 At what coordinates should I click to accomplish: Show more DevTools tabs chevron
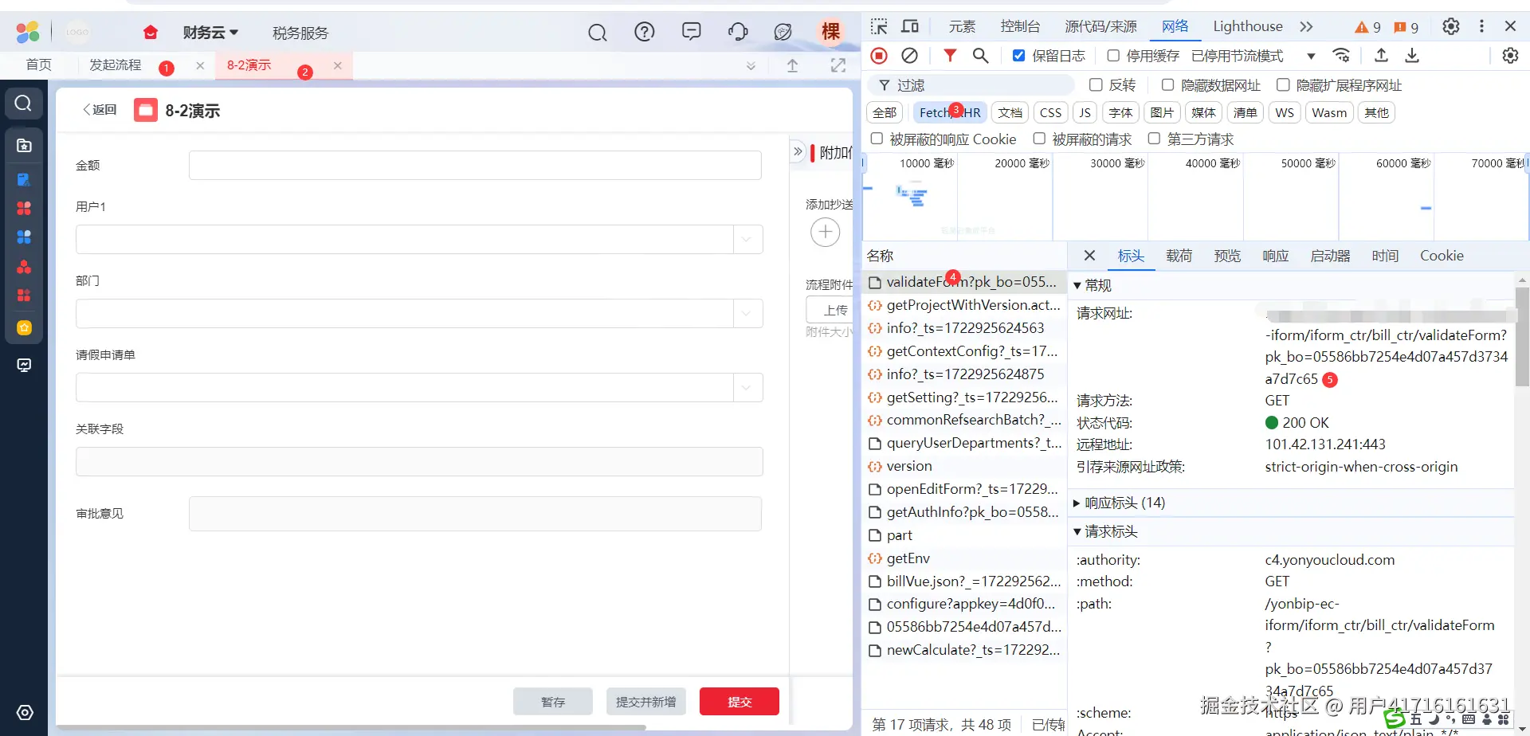pos(1306,26)
